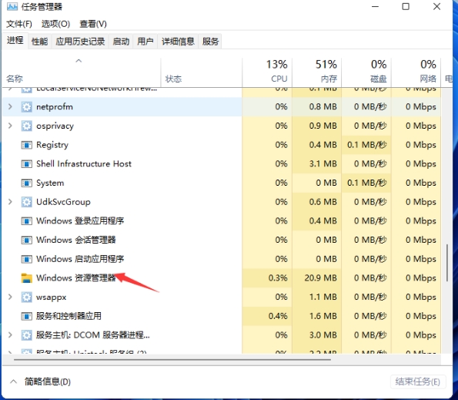The height and width of the screenshot is (400, 458).
Task: Click the 服务和控制器应用 process icon
Action: click(27, 316)
